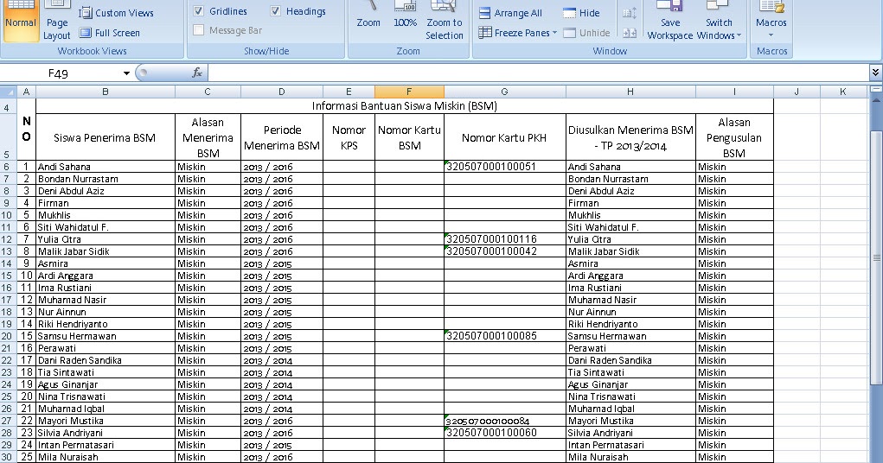Image resolution: width=883 pixels, height=463 pixels.
Task: Click cell 'Andi Sahana' in column B
Action: click(x=106, y=167)
